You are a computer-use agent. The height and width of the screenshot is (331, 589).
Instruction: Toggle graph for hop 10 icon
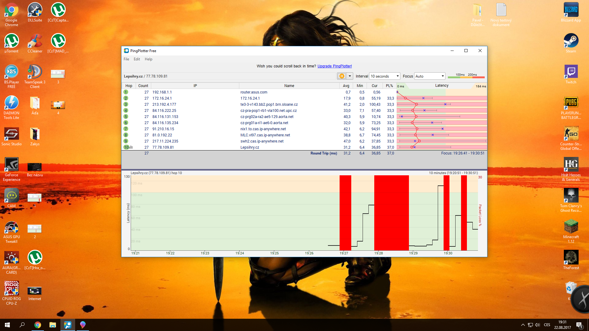(131, 147)
